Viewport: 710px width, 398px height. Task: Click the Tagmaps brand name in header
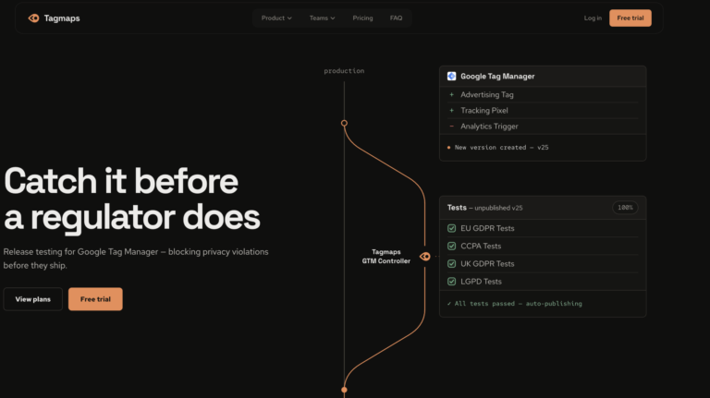[x=62, y=18]
